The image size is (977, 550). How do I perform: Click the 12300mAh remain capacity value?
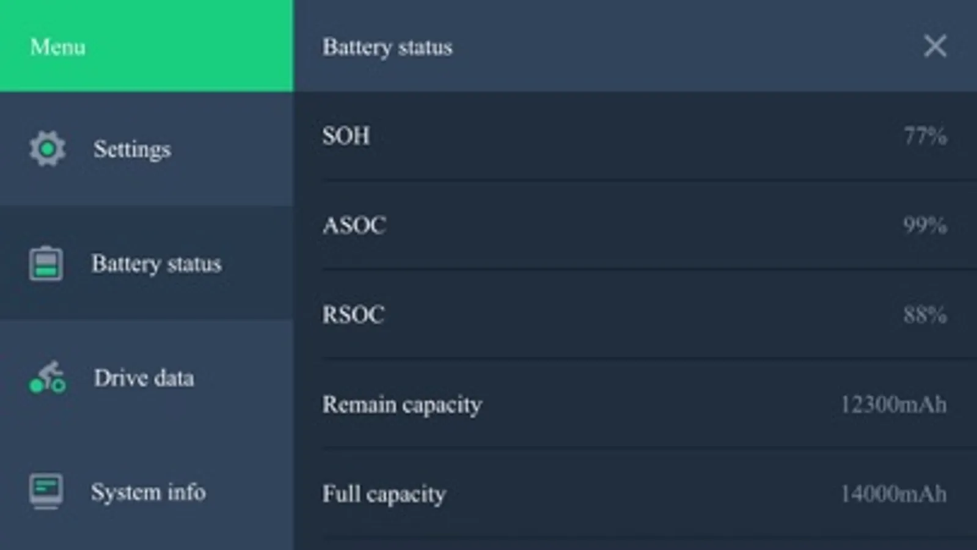pyautogui.click(x=893, y=404)
